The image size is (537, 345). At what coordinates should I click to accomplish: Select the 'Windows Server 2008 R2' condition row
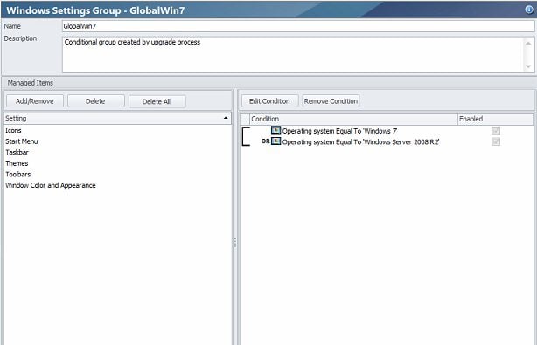[x=387, y=141]
